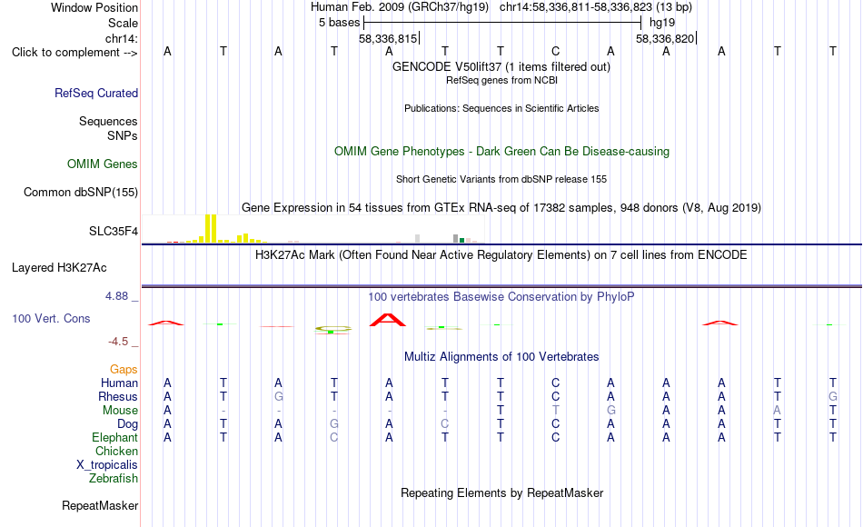Click 'Click to complement -->' label
The image size is (863, 527).
pyautogui.click(x=74, y=53)
